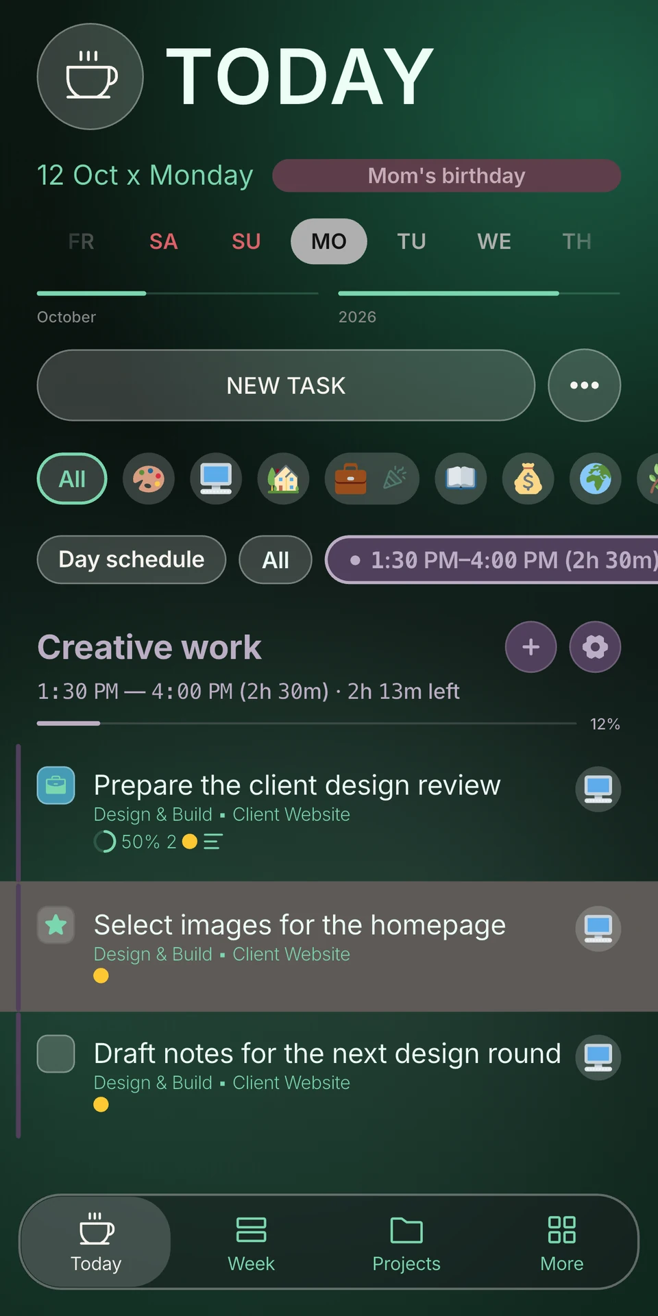The image size is (658, 1316).
Task: Select Wednesday in the week strip
Action: tap(494, 241)
